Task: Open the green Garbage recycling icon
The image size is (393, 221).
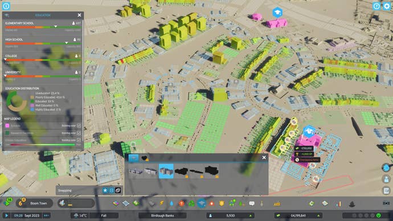Action: click(191, 203)
